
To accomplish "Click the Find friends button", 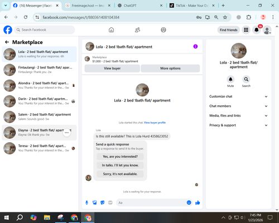I will coord(228,30).
